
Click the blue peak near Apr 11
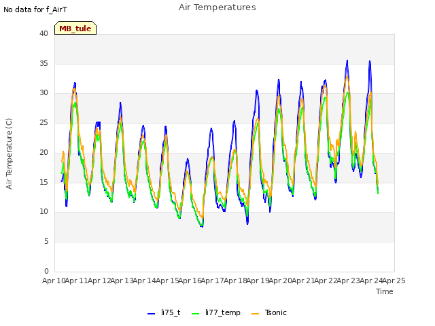[75, 83]
